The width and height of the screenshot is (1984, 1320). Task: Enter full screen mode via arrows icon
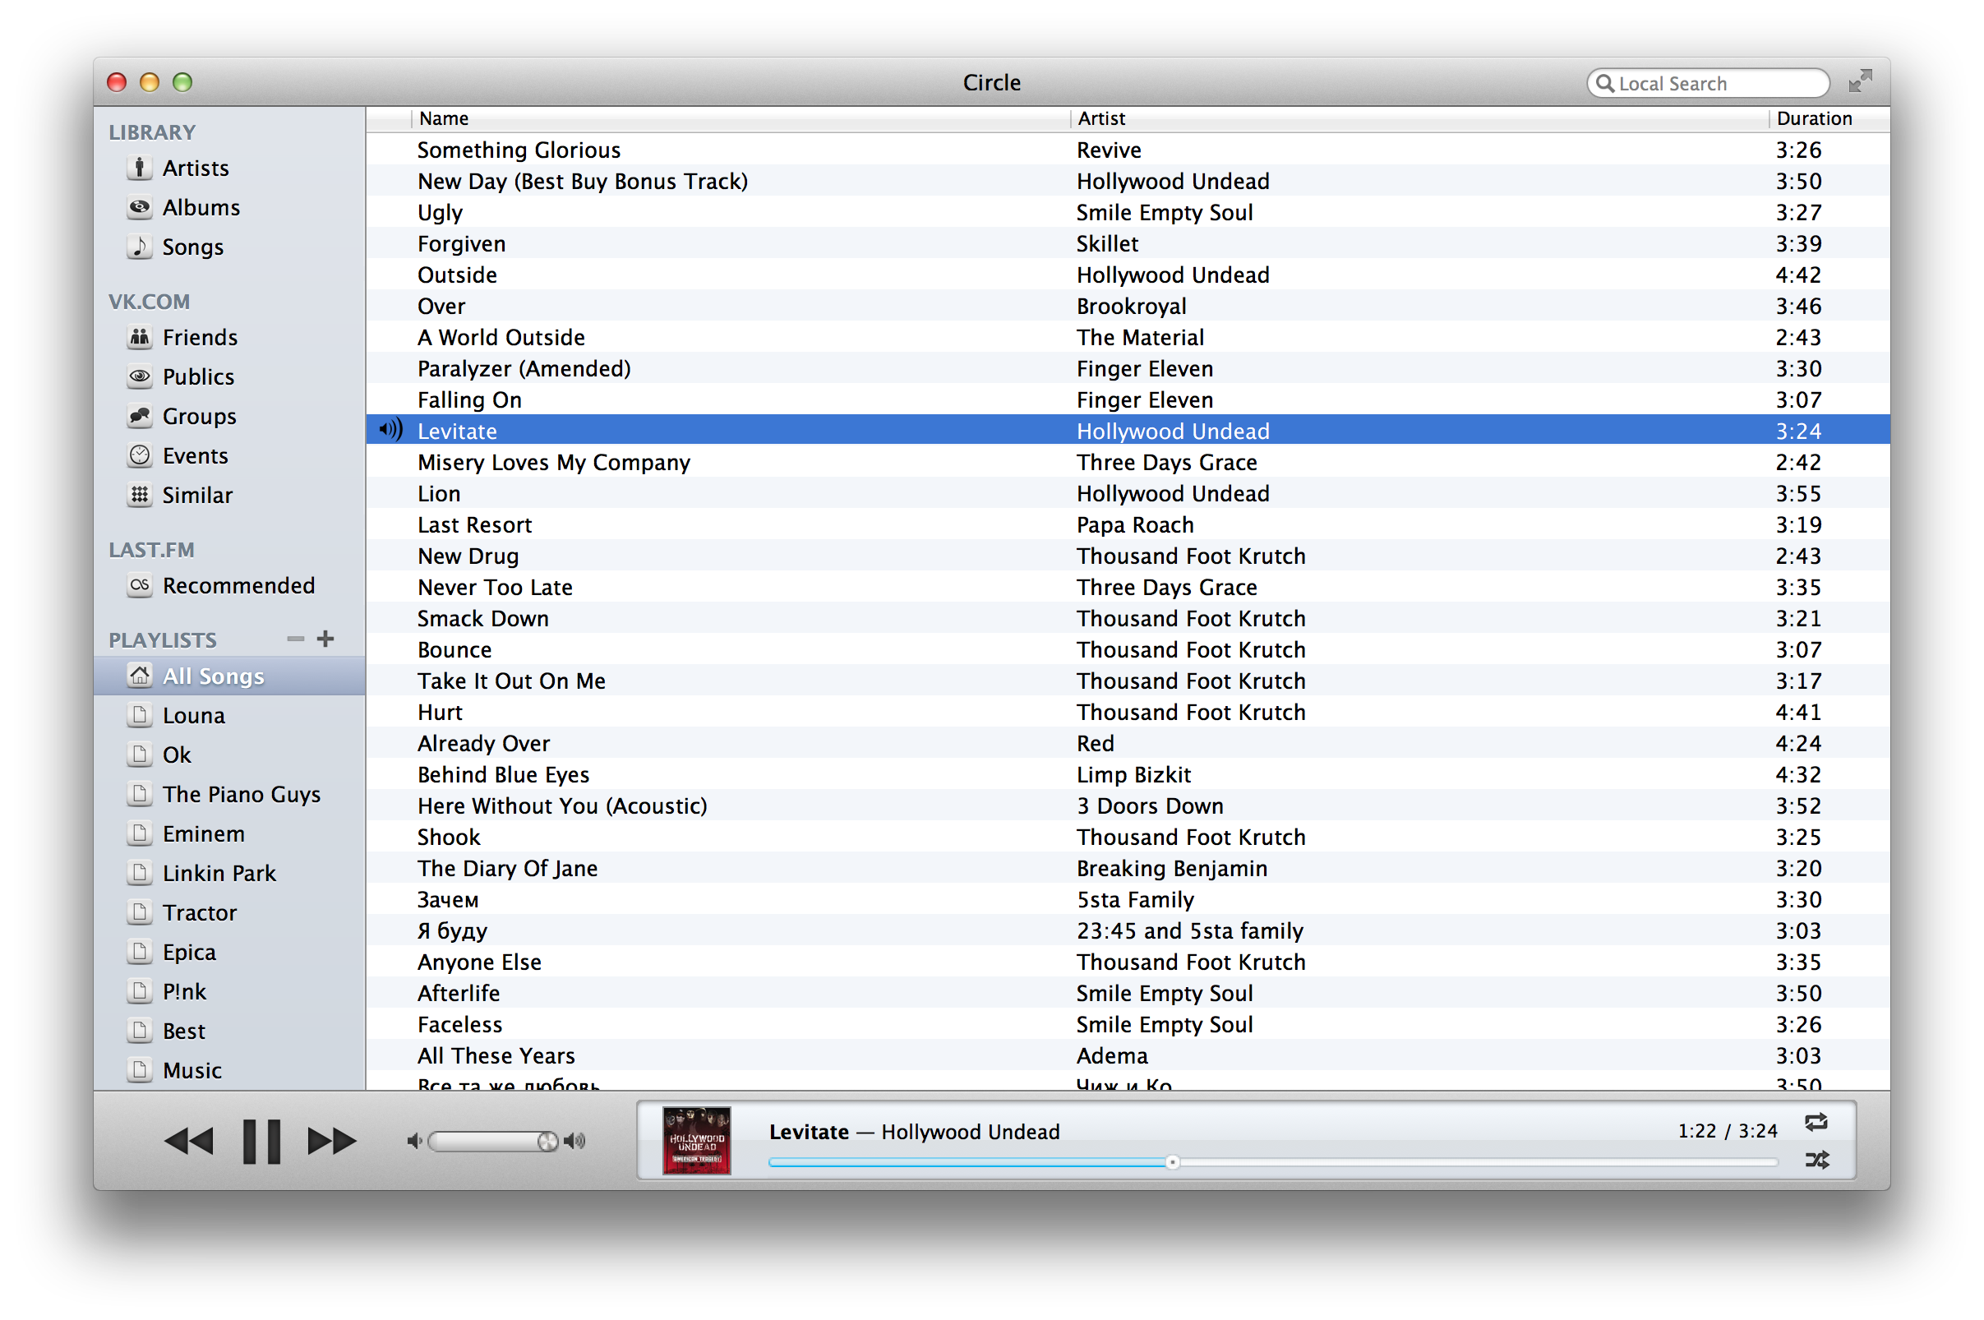click(x=1860, y=81)
